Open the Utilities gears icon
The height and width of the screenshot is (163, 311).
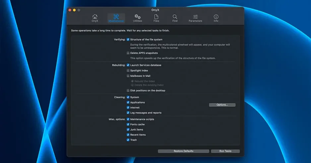138,18
